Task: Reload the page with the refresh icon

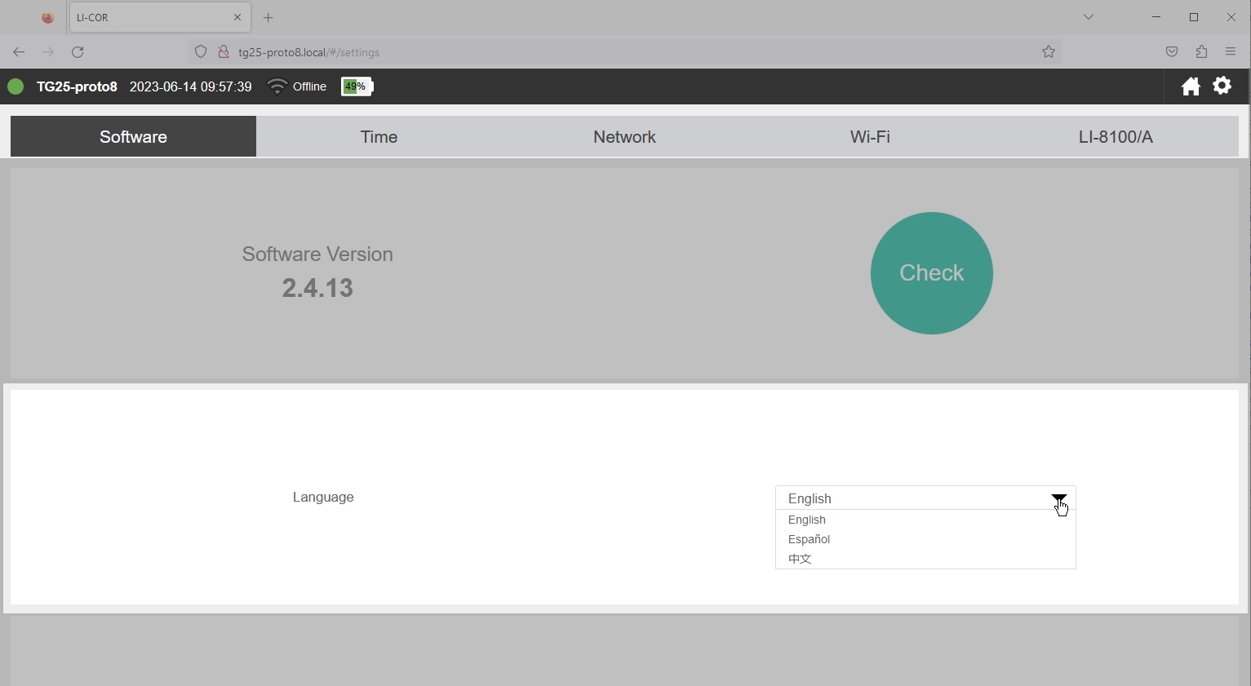Action: (x=78, y=52)
